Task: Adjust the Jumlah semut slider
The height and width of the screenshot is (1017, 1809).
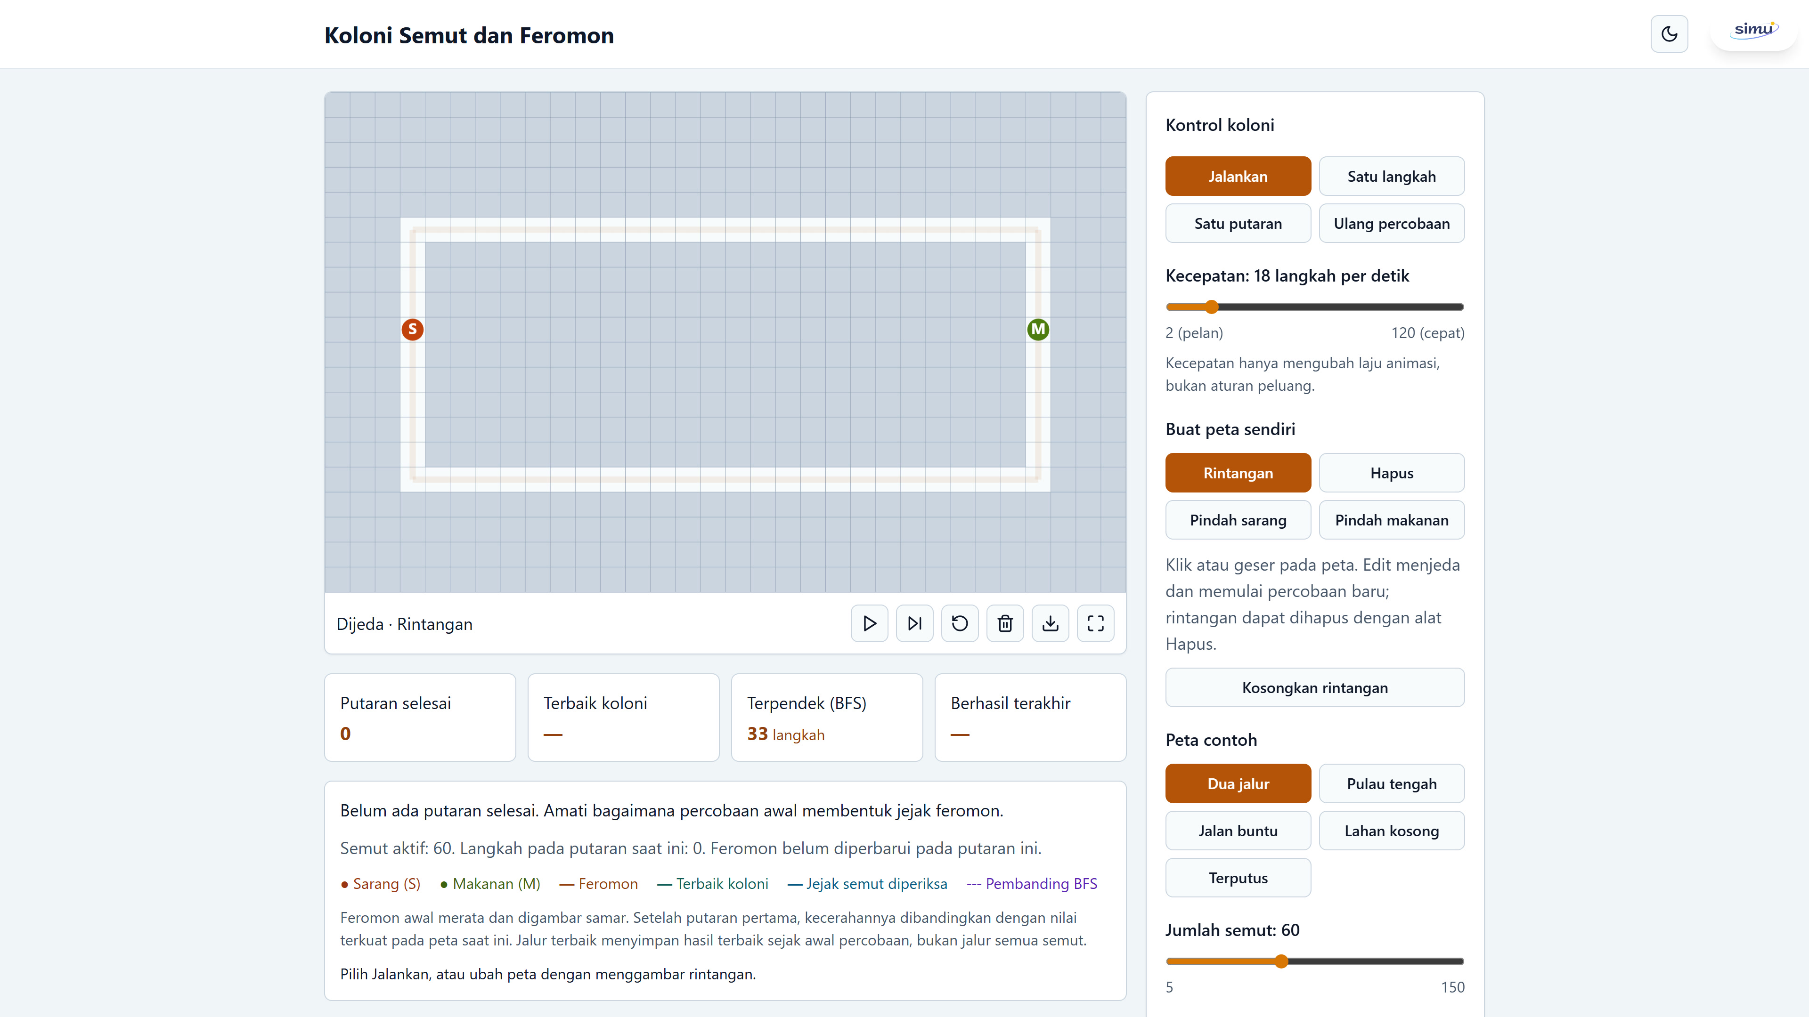Action: (x=1315, y=961)
